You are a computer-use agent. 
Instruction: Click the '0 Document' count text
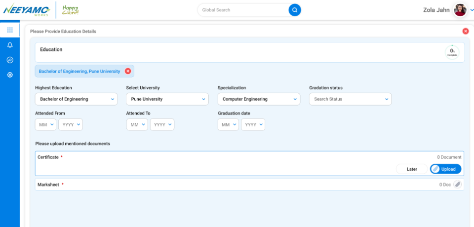pos(449,157)
